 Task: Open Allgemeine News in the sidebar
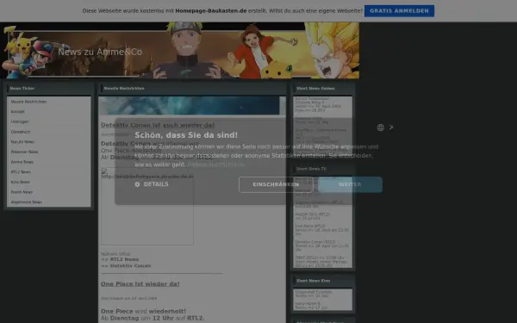[x=27, y=202]
